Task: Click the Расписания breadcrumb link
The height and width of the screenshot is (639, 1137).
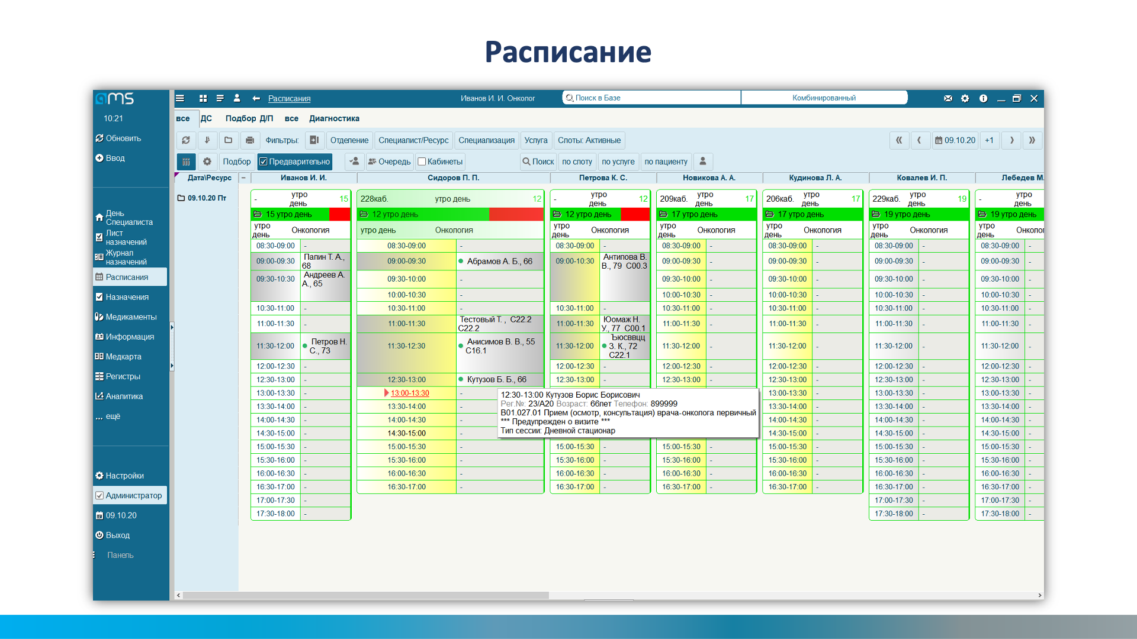Action: pos(289,98)
